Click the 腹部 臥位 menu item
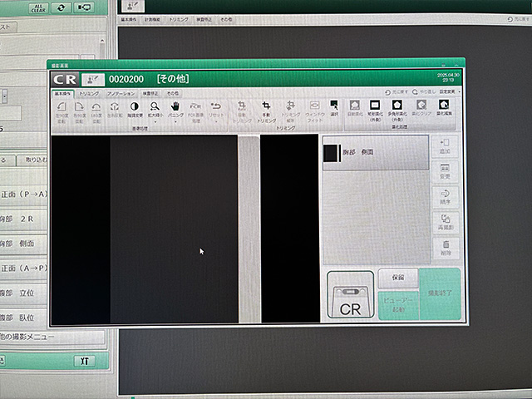 (x=23, y=318)
